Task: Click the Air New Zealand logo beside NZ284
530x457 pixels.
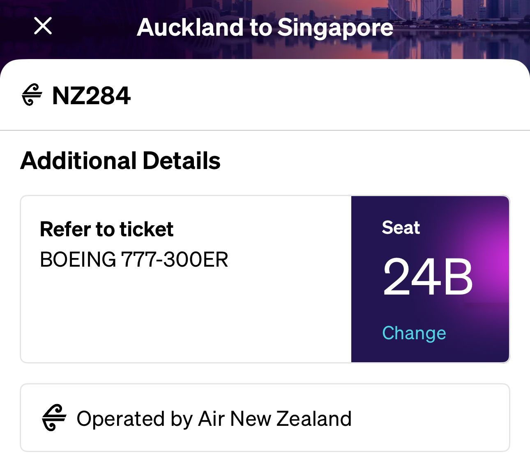Action: (x=32, y=95)
